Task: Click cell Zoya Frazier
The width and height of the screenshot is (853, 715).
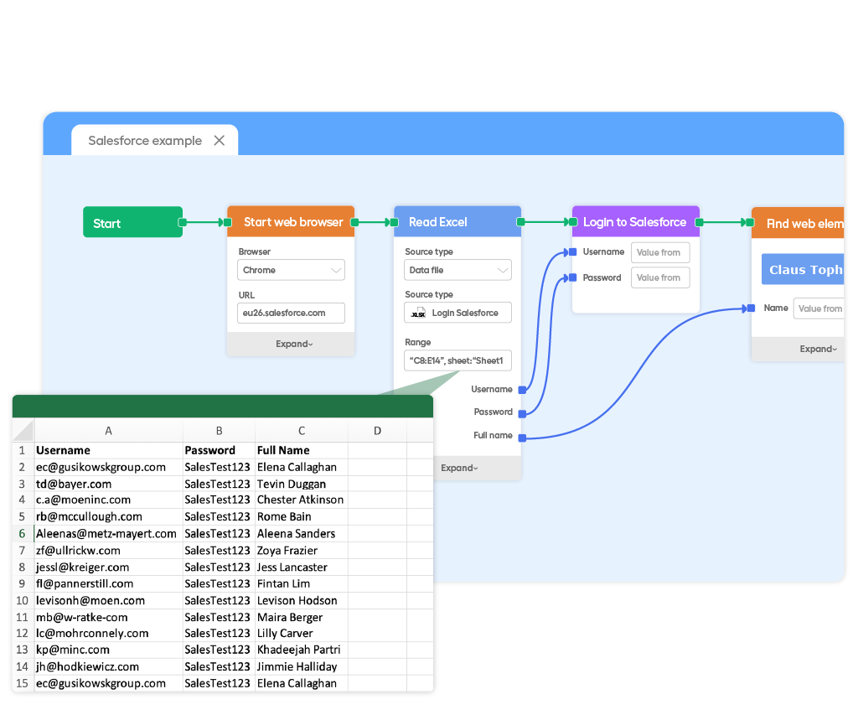Action: [302, 550]
